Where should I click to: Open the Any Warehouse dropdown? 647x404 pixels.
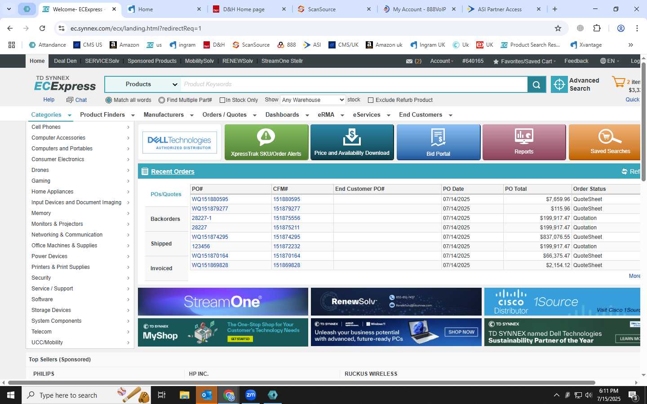pyautogui.click(x=313, y=100)
